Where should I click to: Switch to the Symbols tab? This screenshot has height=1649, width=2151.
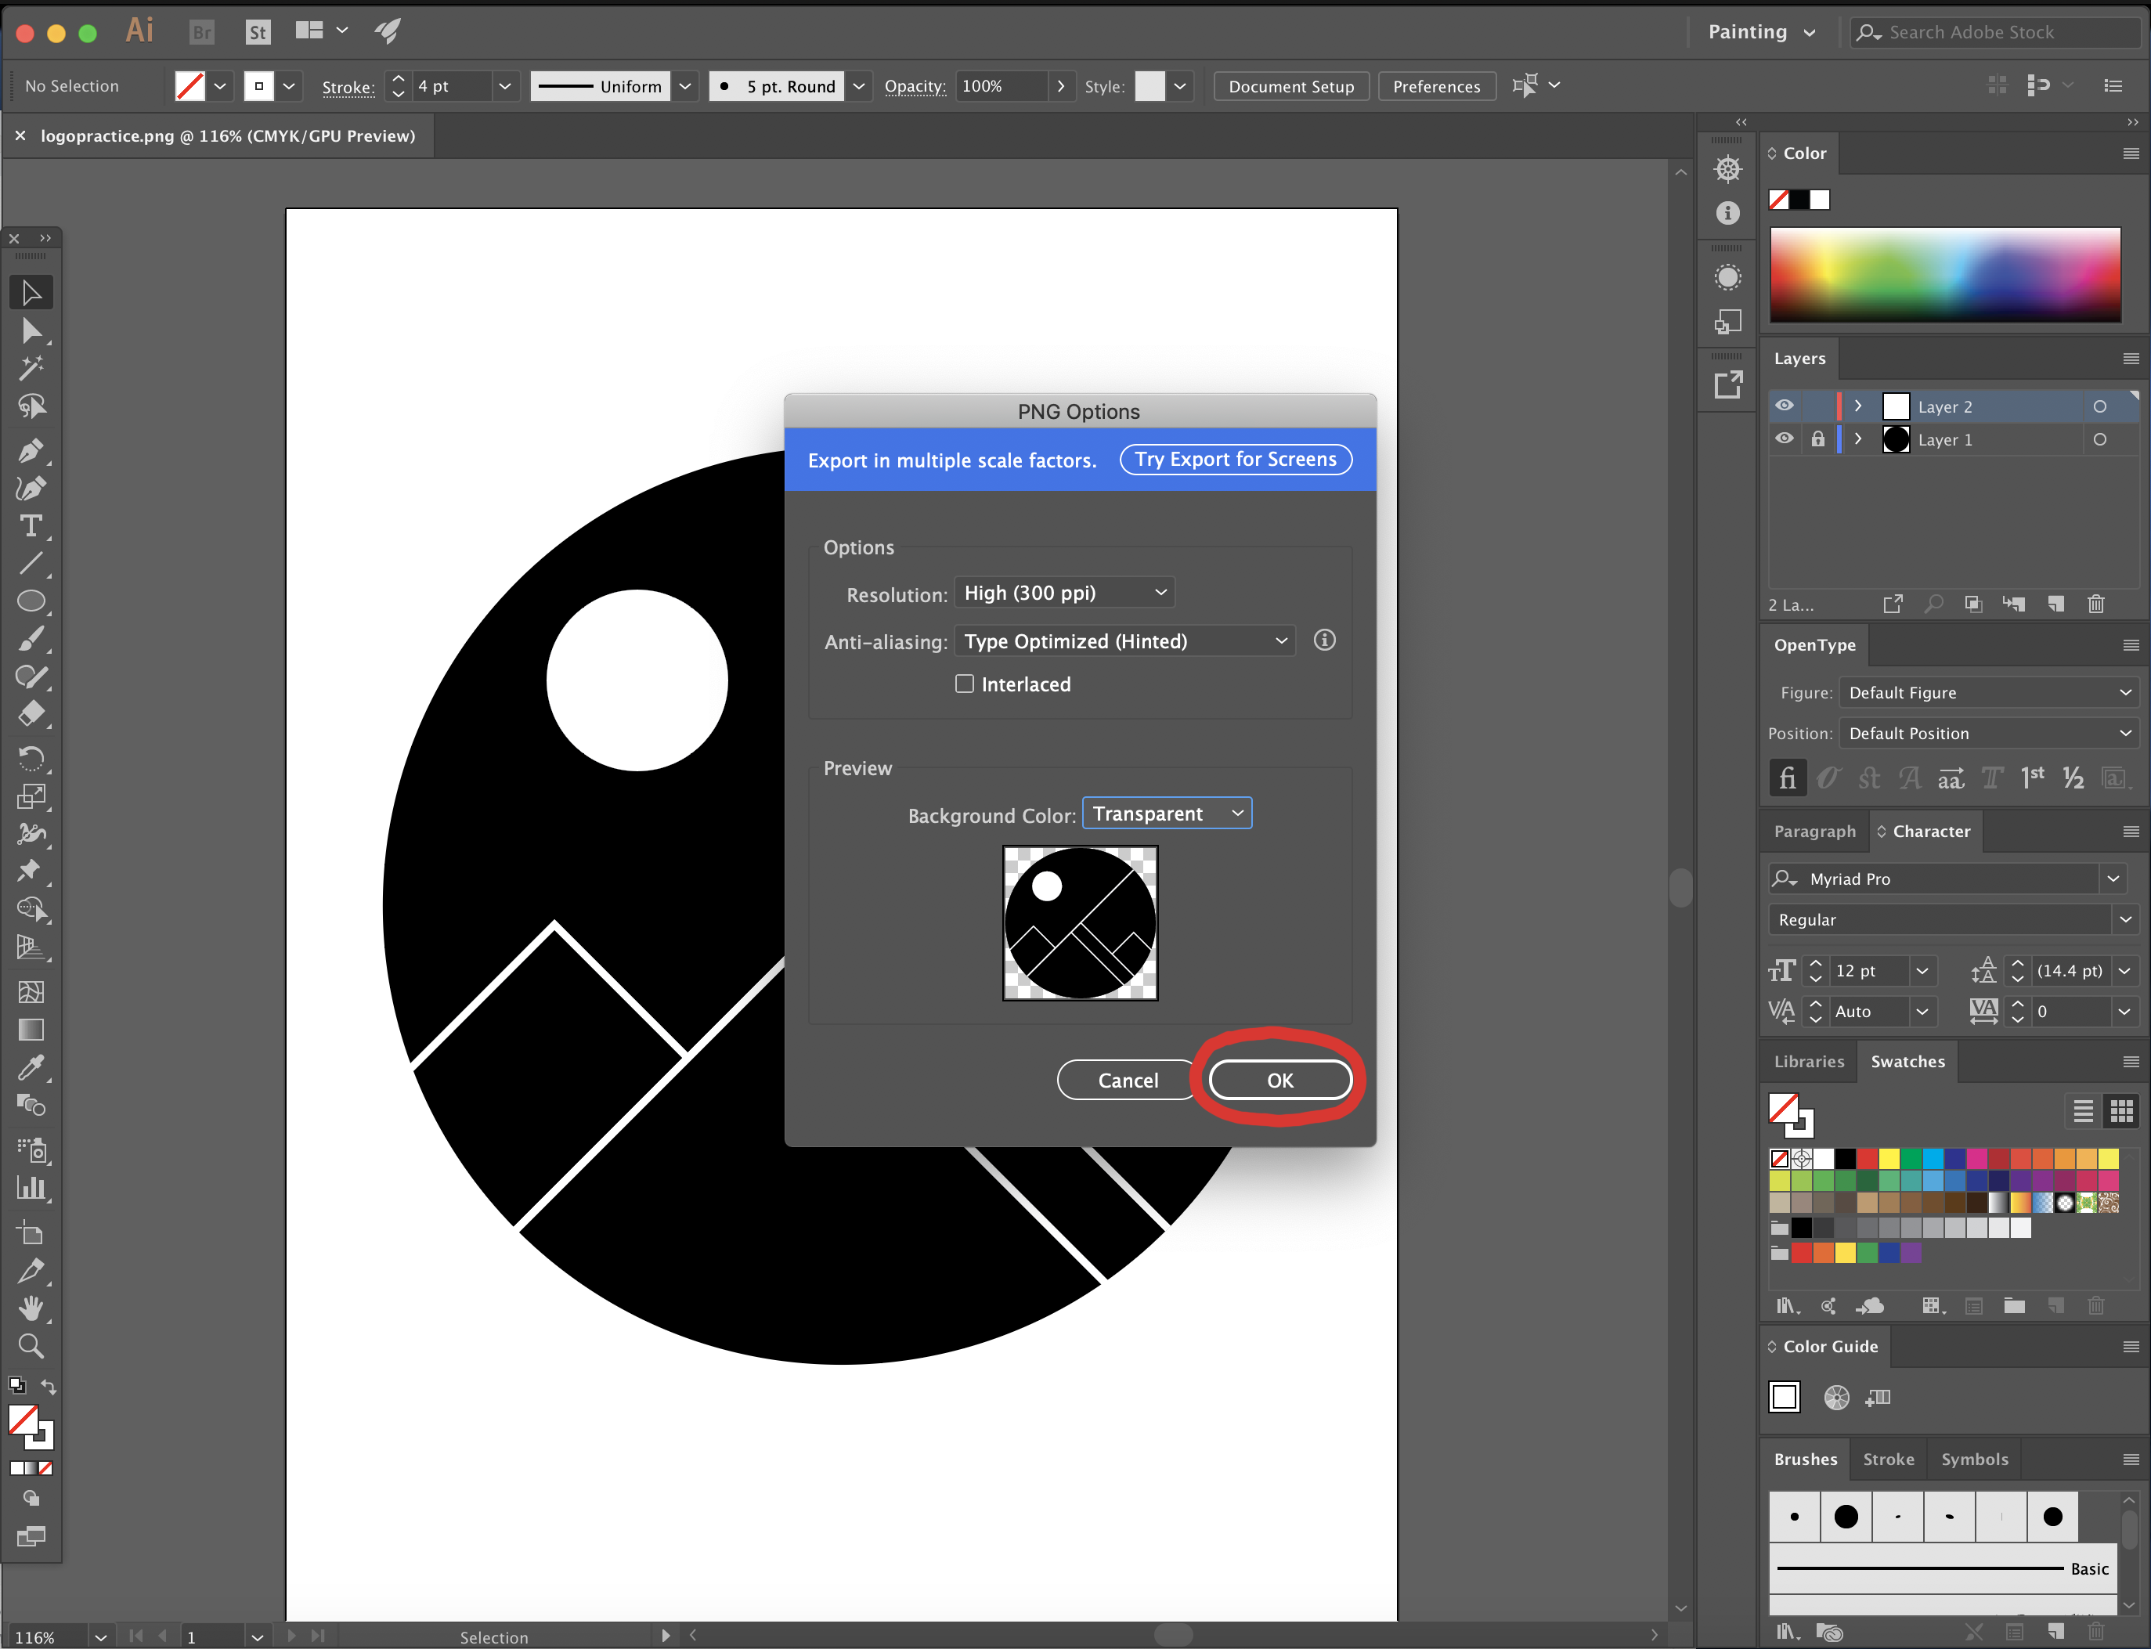point(1974,1459)
